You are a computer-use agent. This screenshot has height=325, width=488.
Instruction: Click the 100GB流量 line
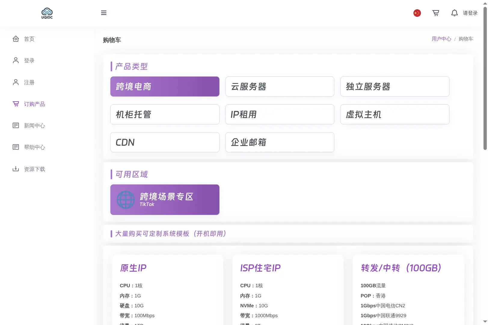373,286
